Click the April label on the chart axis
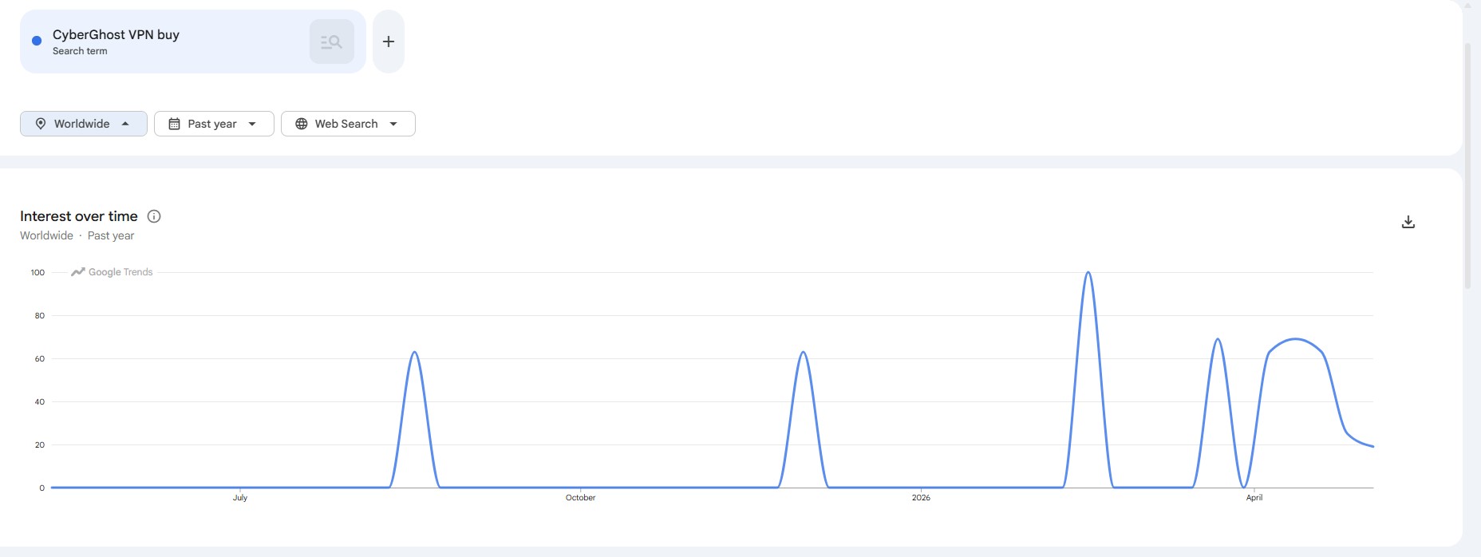The height and width of the screenshot is (557, 1481). [1254, 497]
